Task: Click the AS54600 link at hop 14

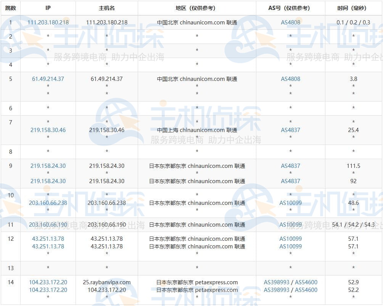Action: [307, 283]
